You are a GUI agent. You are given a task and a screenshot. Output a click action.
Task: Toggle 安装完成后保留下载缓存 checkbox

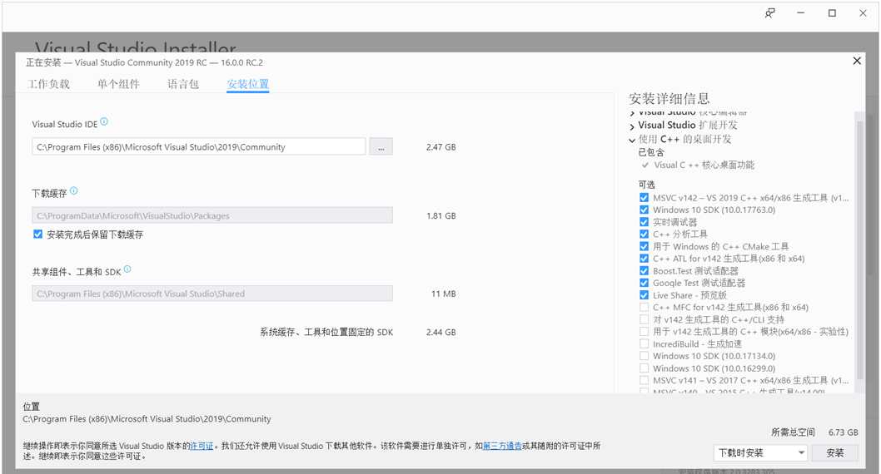pyautogui.click(x=37, y=235)
